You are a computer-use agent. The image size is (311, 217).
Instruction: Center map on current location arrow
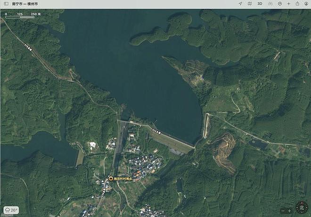pyautogui.click(x=240, y=4)
